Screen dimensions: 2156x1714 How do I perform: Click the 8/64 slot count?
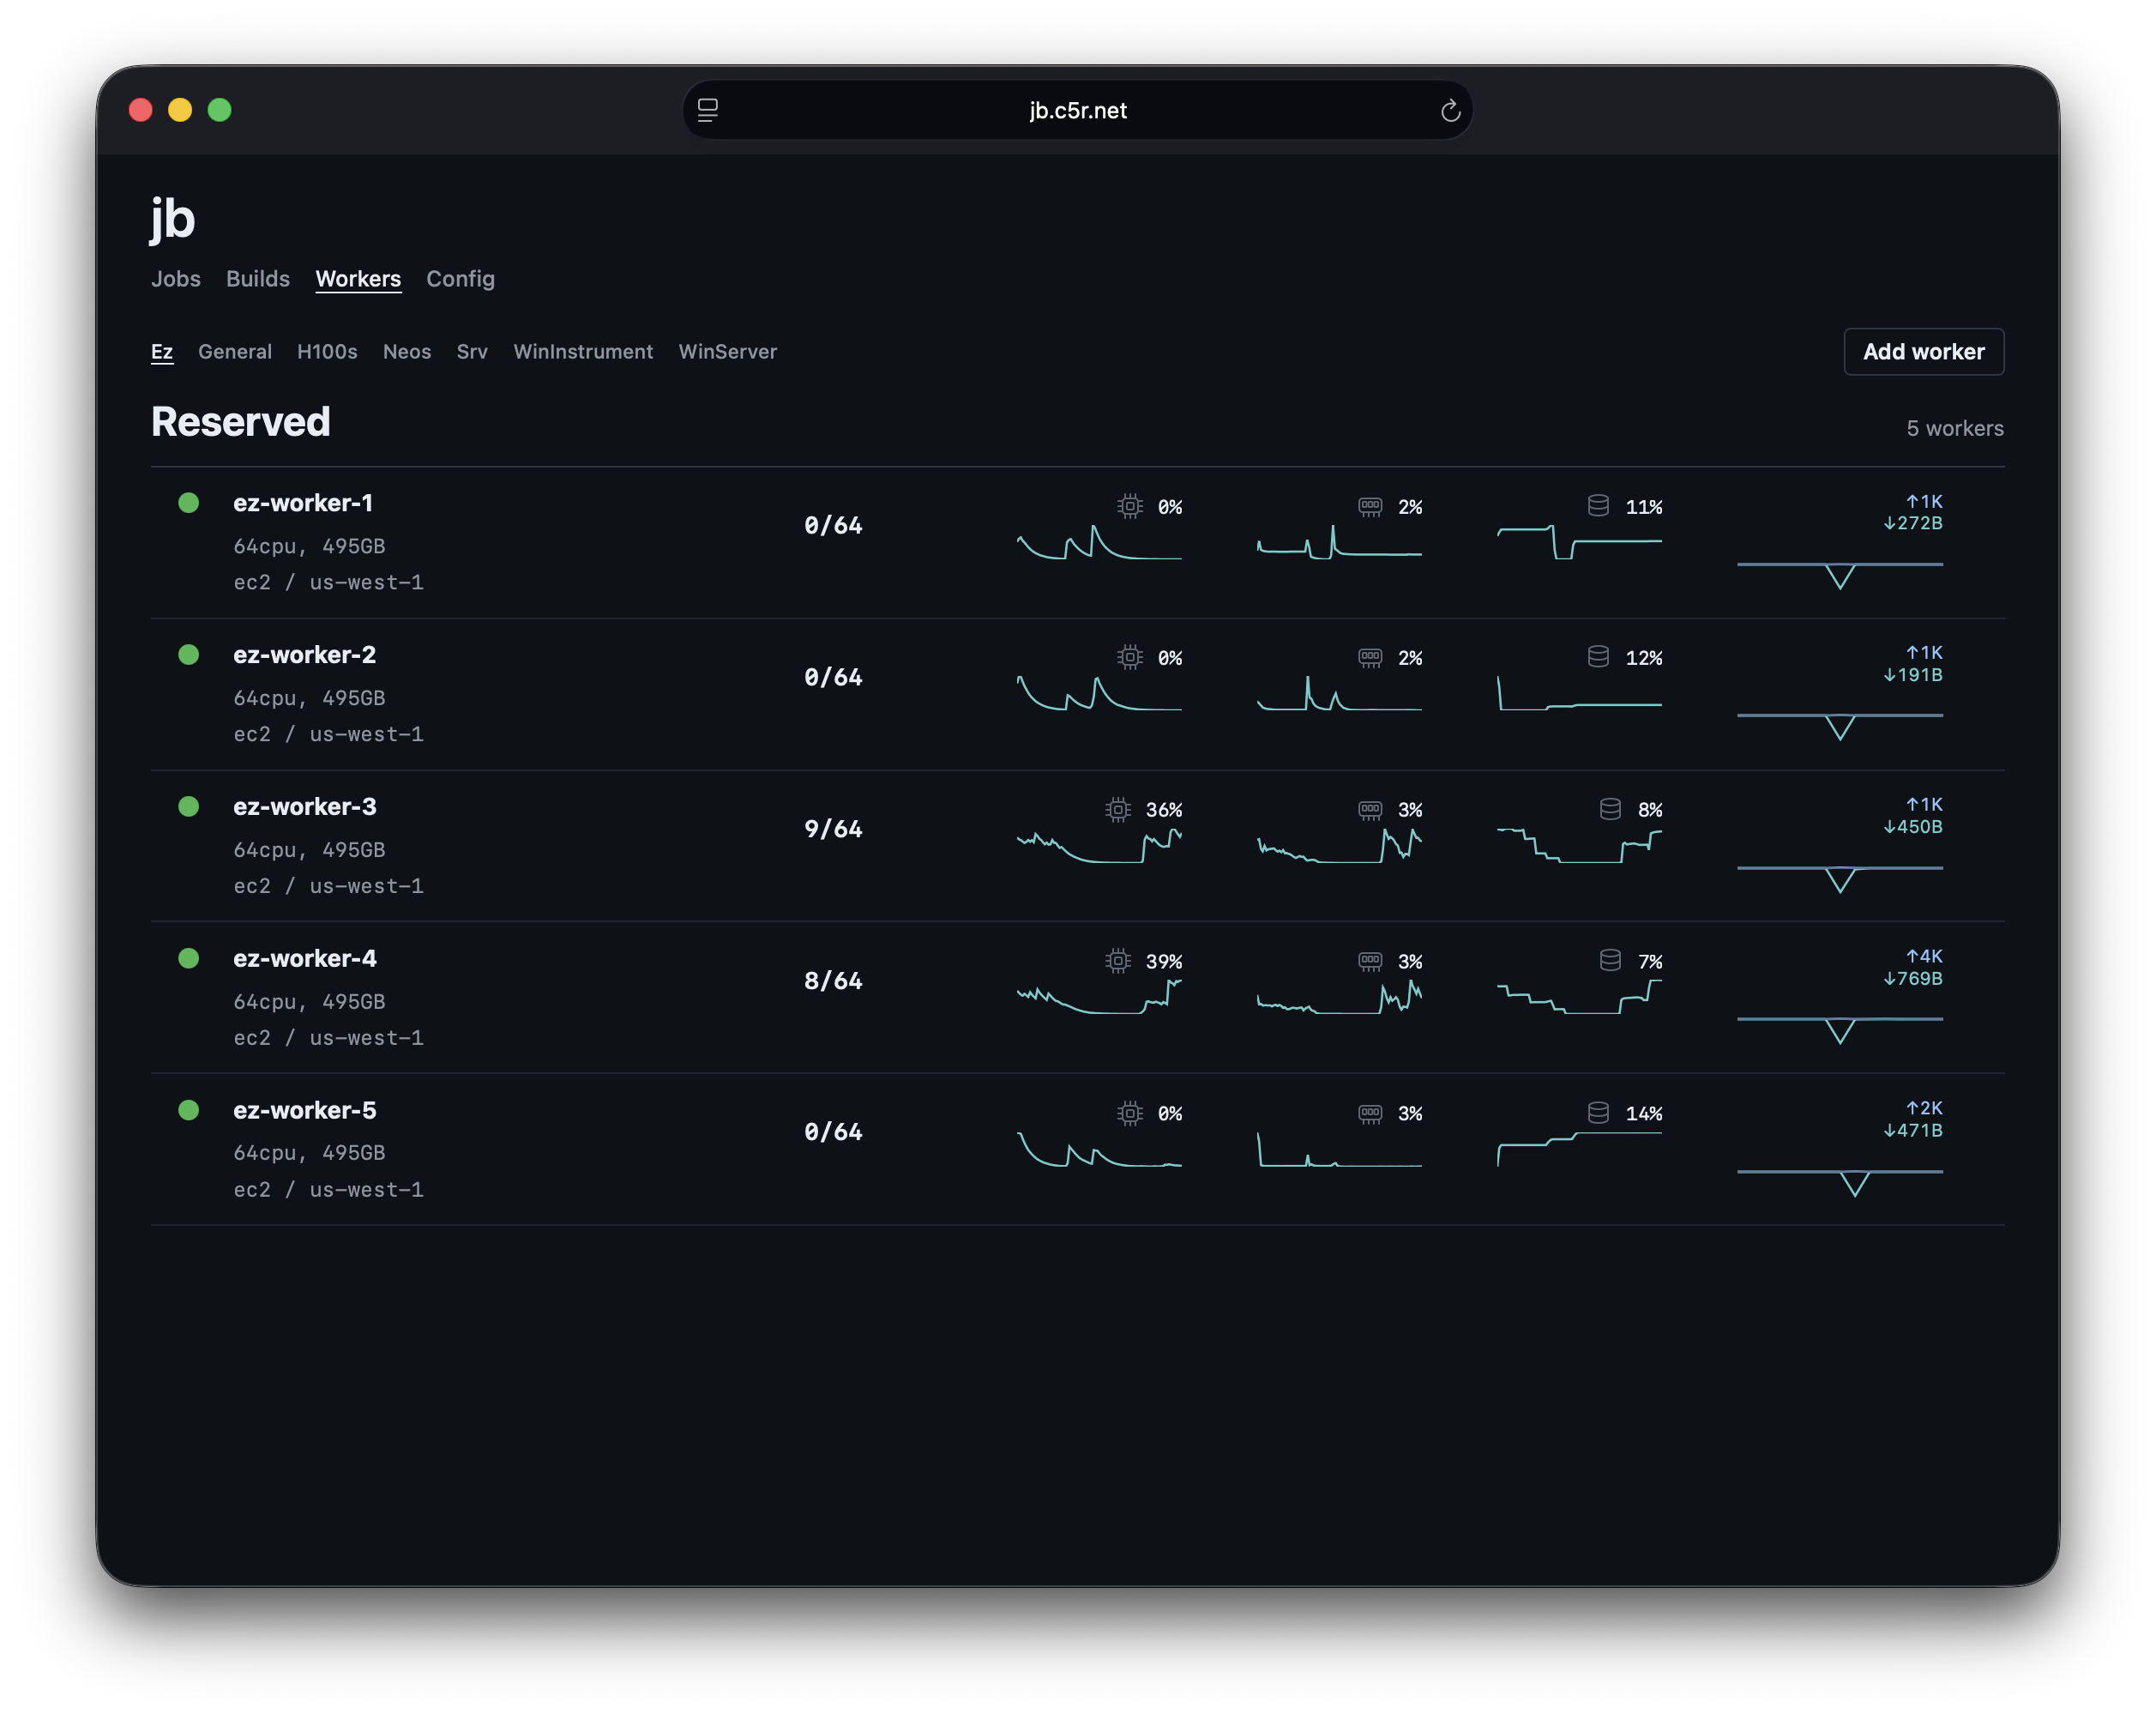point(833,981)
